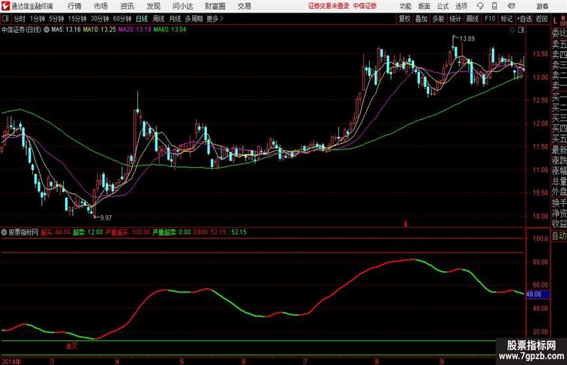Switch to 15分钟 period tab
567x365 pixels.
point(77,19)
